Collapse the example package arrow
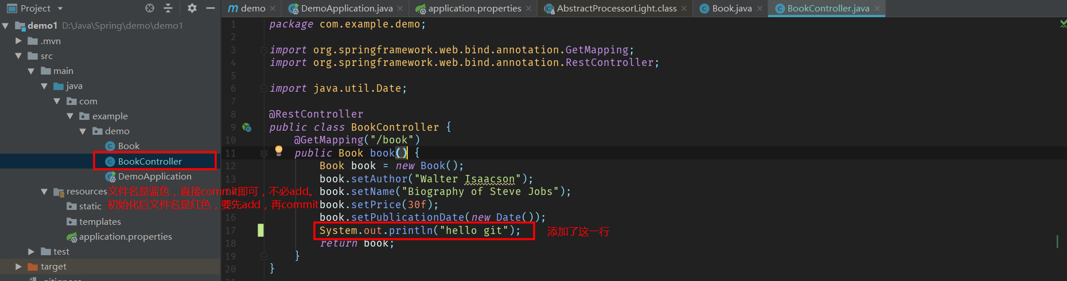This screenshot has width=1067, height=281. (70, 116)
